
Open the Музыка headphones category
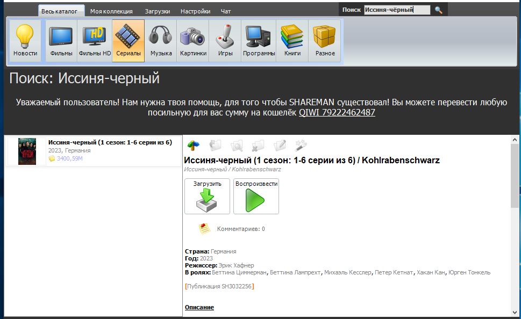tap(161, 40)
